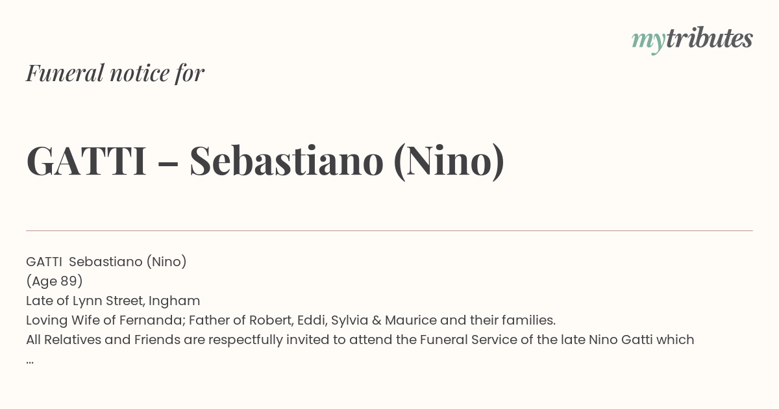The height and width of the screenshot is (409, 779).
Task: Click the "(Age 89)" line
Action: (x=55, y=281)
